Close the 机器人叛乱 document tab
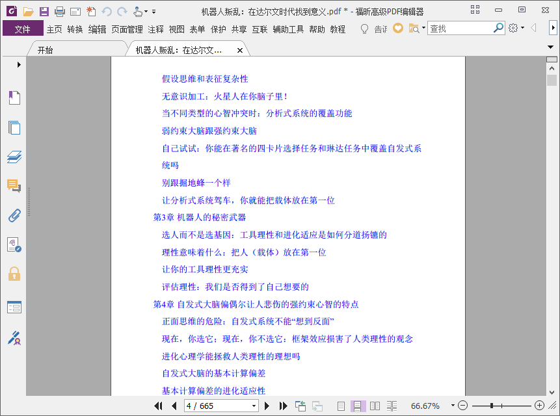Viewport: 560px width, 416px height. 240,50
